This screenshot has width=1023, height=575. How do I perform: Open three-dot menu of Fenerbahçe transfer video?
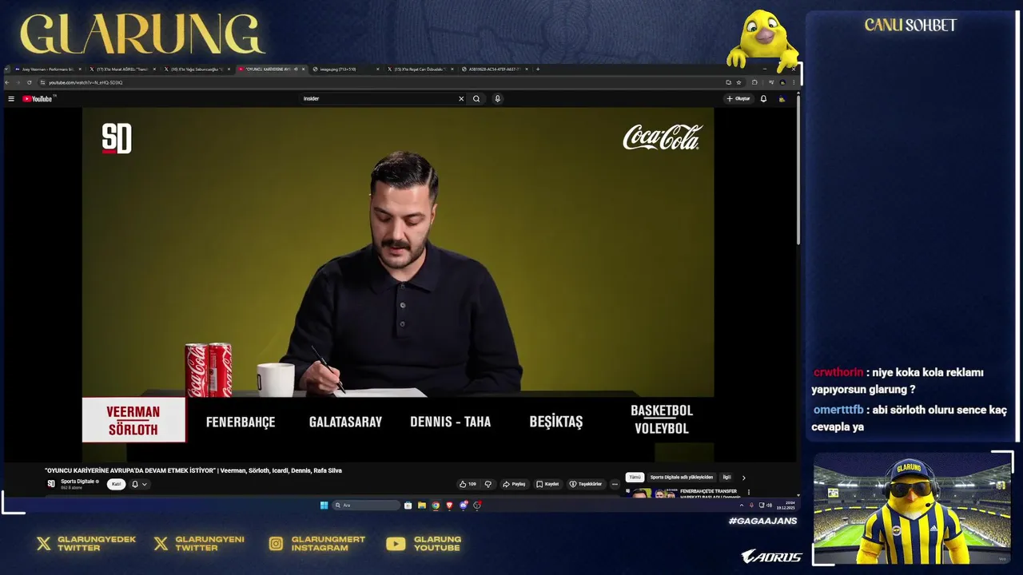click(749, 493)
